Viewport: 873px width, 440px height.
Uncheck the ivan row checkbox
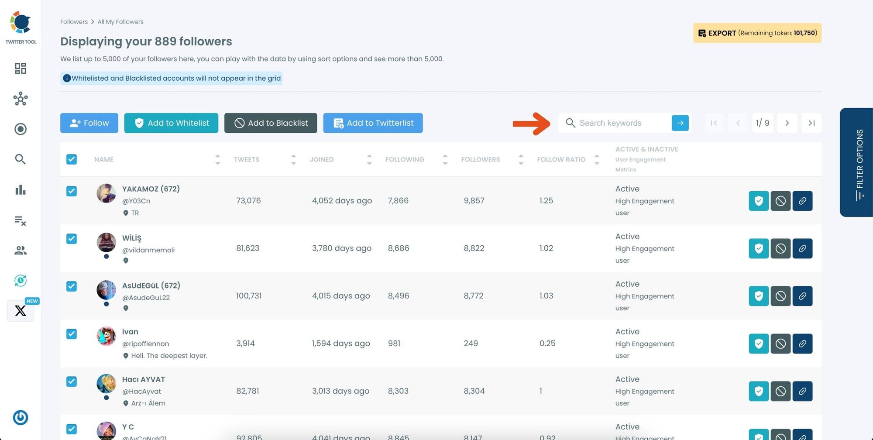72,334
